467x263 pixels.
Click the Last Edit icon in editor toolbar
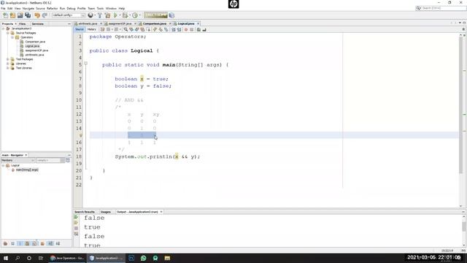click(x=102, y=29)
